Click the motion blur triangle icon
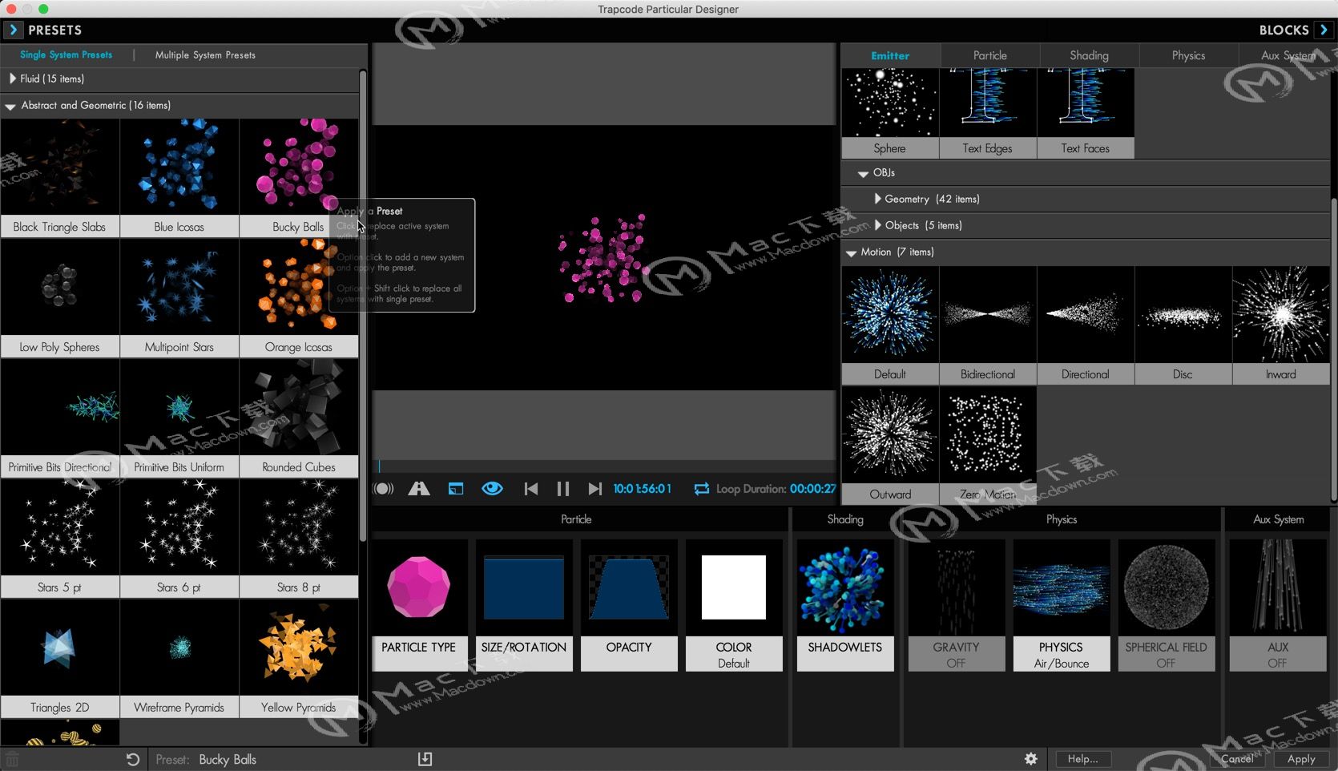Screen dimensions: 1338x771 [419, 488]
